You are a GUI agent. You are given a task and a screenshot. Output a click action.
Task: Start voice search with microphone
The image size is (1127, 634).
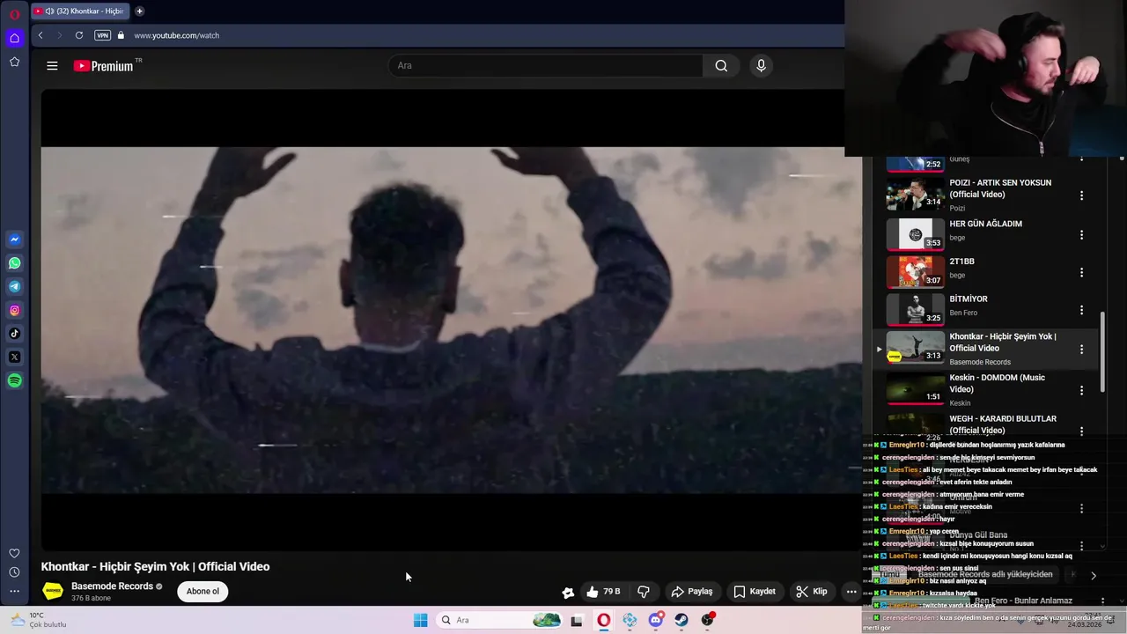pos(762,65)
